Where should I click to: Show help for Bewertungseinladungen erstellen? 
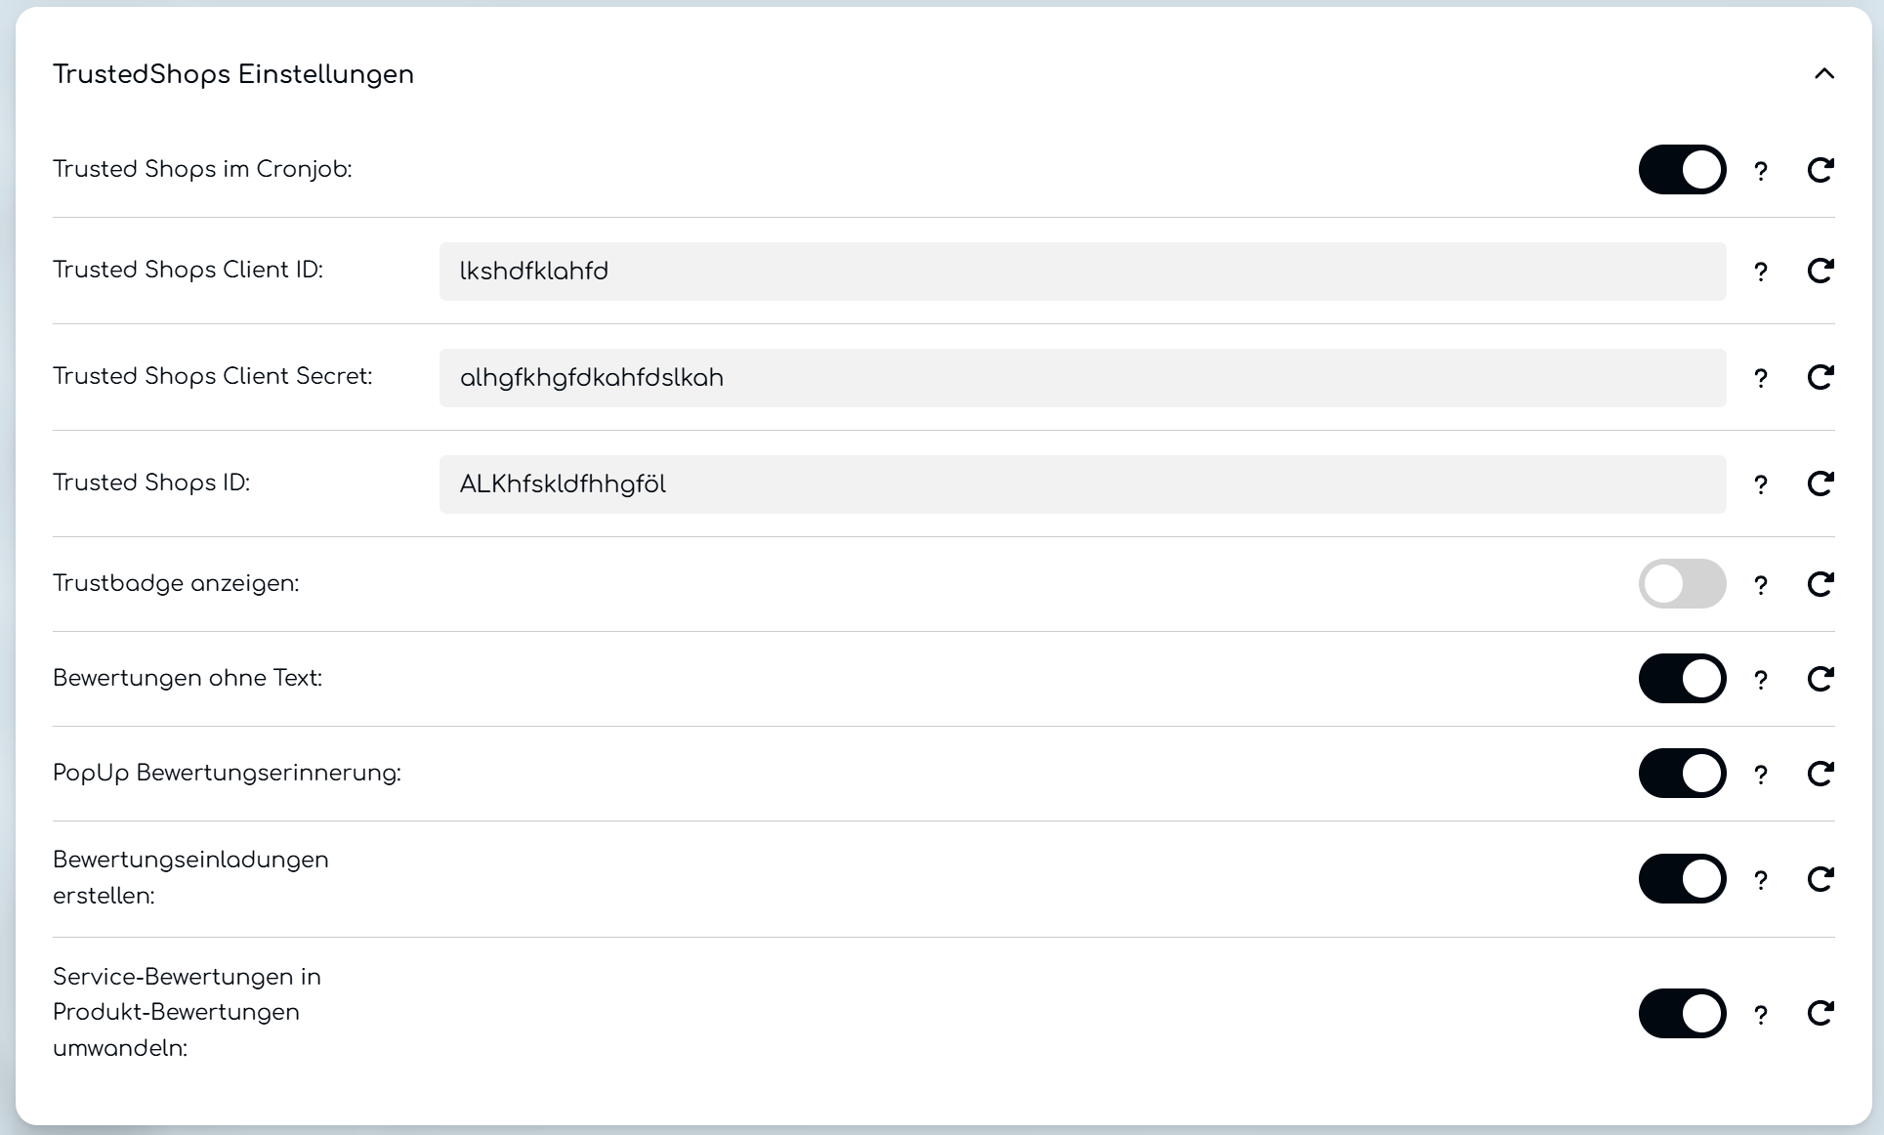1760,880
